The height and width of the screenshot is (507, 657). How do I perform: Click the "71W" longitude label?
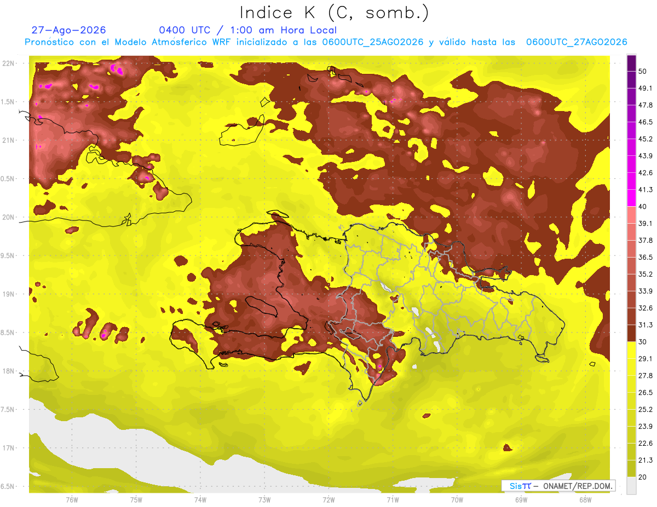coord(393,499)
